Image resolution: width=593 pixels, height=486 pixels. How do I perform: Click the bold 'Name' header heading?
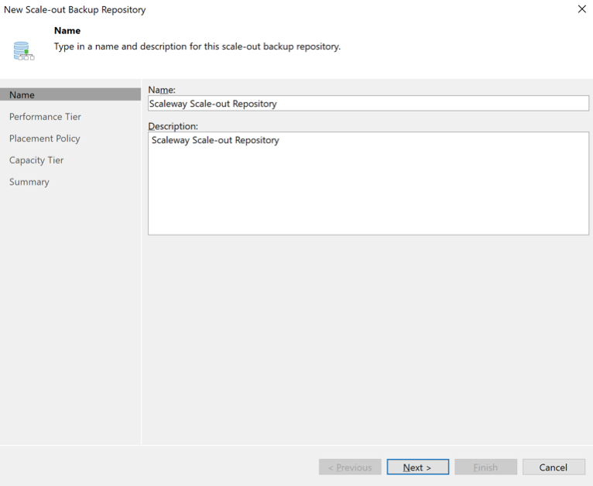[67, 31]
